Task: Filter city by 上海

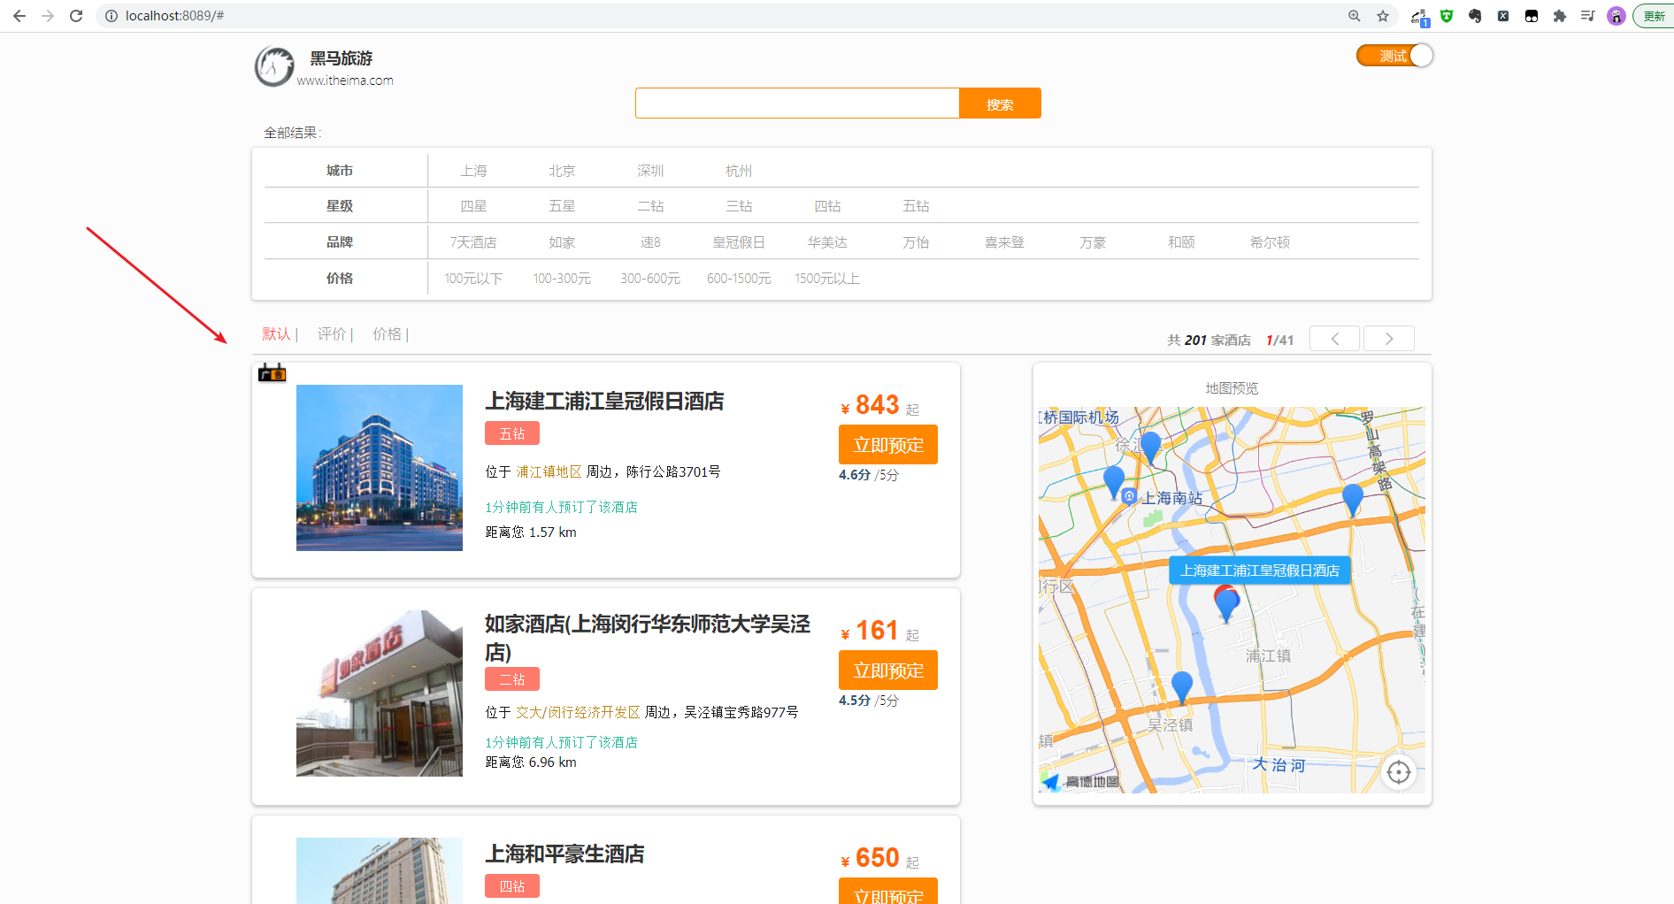Action: click(x=473, y=171)
